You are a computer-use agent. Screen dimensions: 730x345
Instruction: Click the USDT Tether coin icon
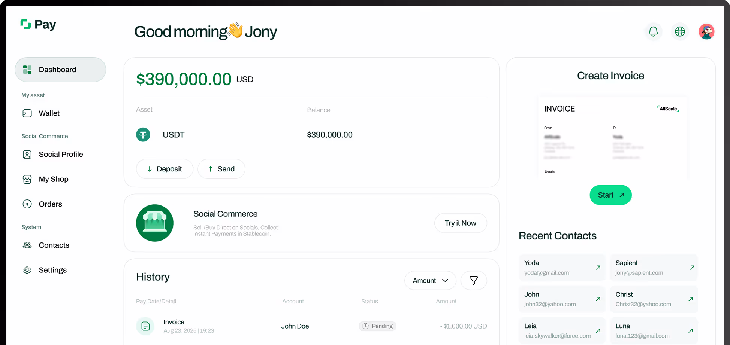tap(143, 135)
